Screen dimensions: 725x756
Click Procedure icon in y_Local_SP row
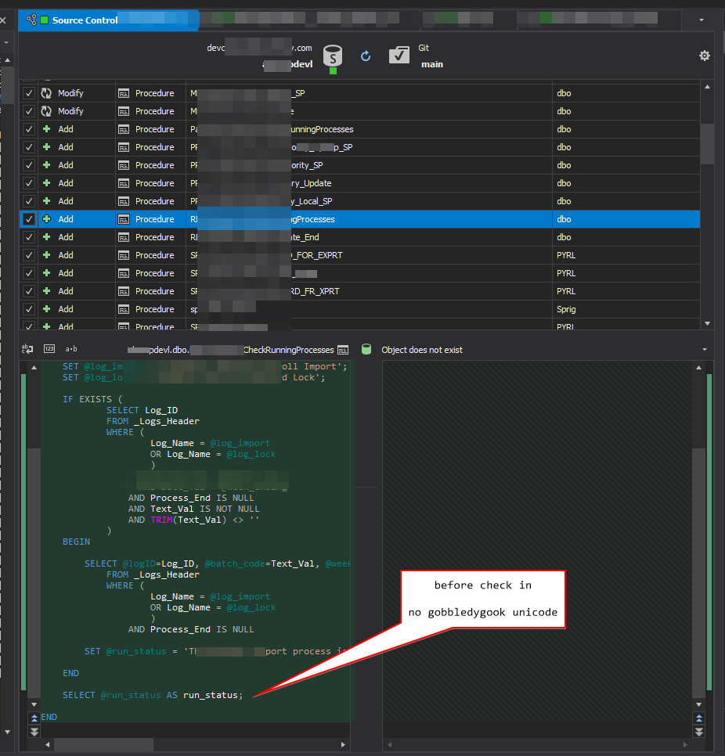[124, 201]
